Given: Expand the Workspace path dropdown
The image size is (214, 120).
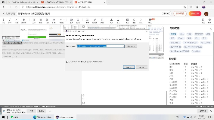Looking at the screenshot, I should (x=123, y=46).
